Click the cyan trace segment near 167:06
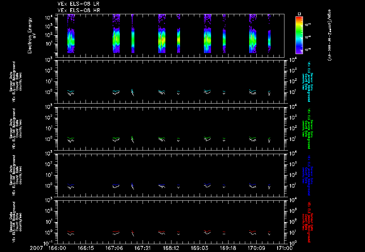Screen dimensions: 365x252 116,91
